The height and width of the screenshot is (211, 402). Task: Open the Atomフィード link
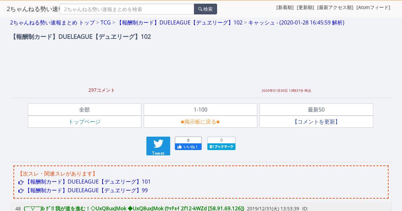(373, 7)
